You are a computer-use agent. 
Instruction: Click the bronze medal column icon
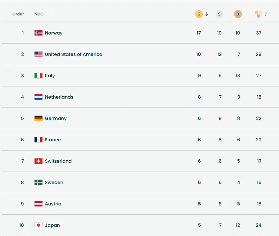click(238, 14)
